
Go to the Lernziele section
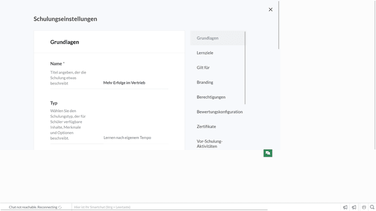click(205, 53)
